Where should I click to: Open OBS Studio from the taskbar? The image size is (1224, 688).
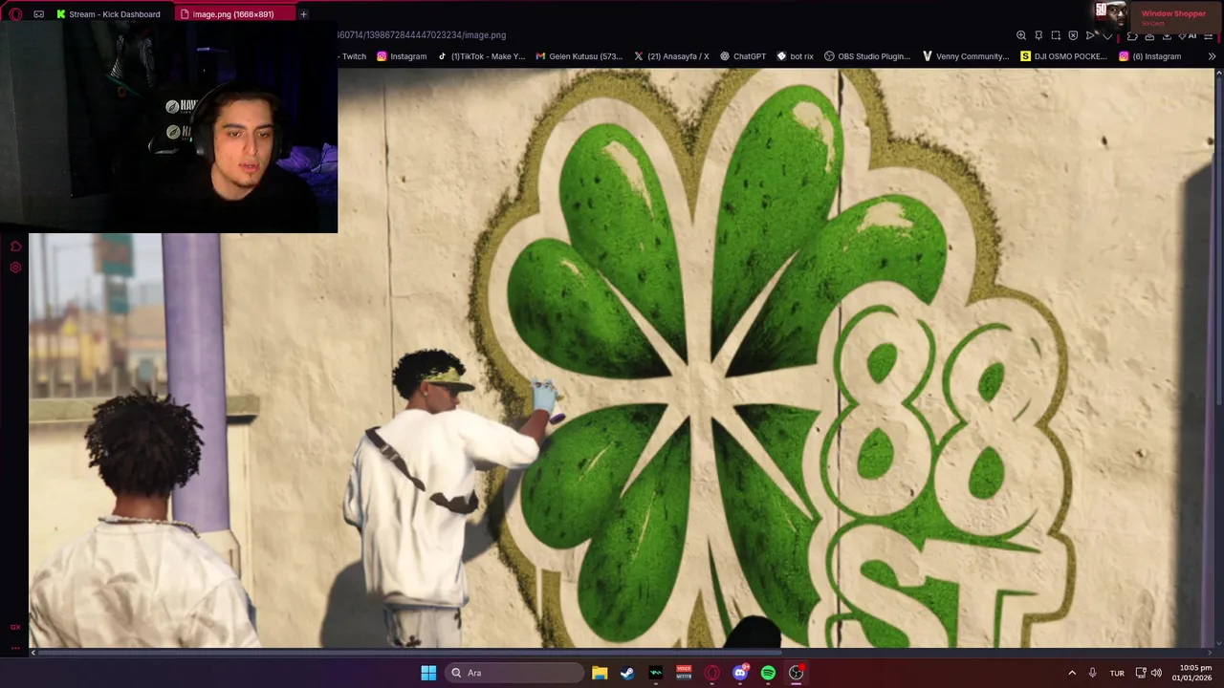796,673
